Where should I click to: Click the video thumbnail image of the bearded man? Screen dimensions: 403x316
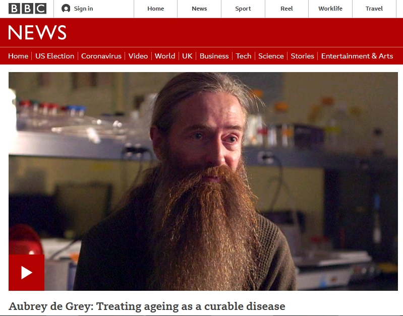(203, 181)
